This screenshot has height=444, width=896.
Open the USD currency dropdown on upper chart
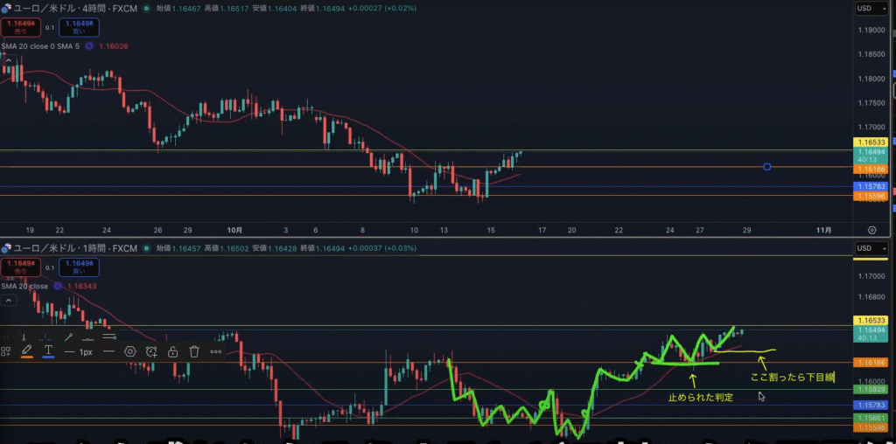tap(868, 8)
